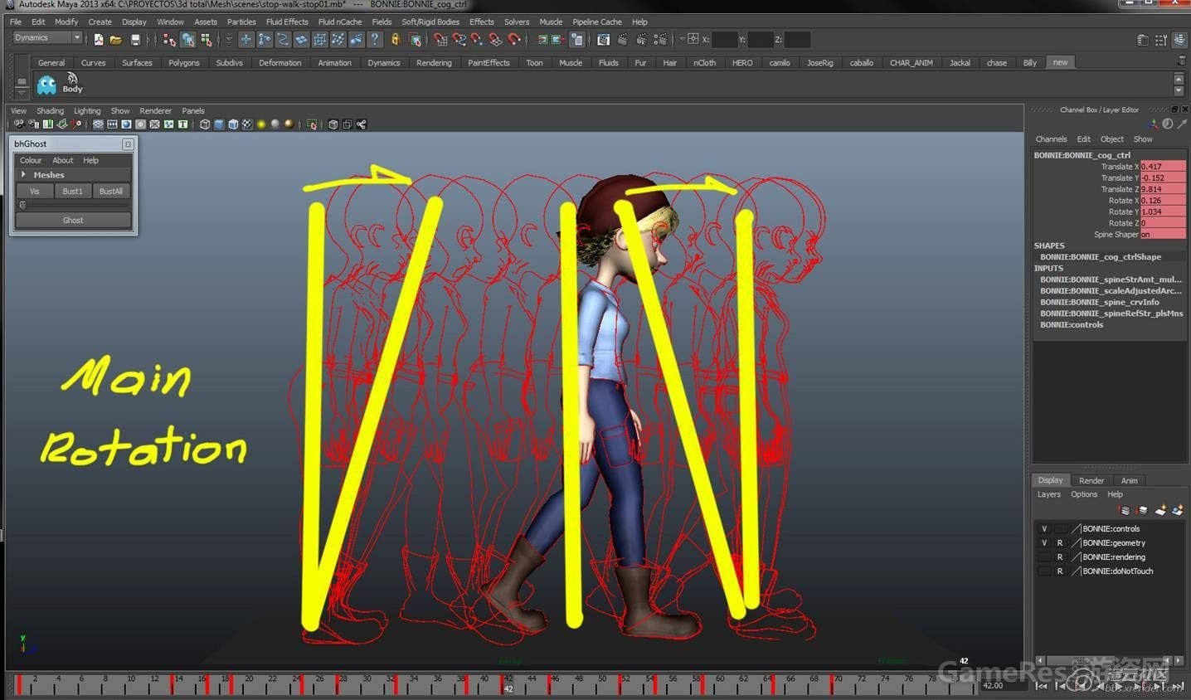Click the lock selection icon
Viewport: 1191px width, 700px height.
point(396,39)
